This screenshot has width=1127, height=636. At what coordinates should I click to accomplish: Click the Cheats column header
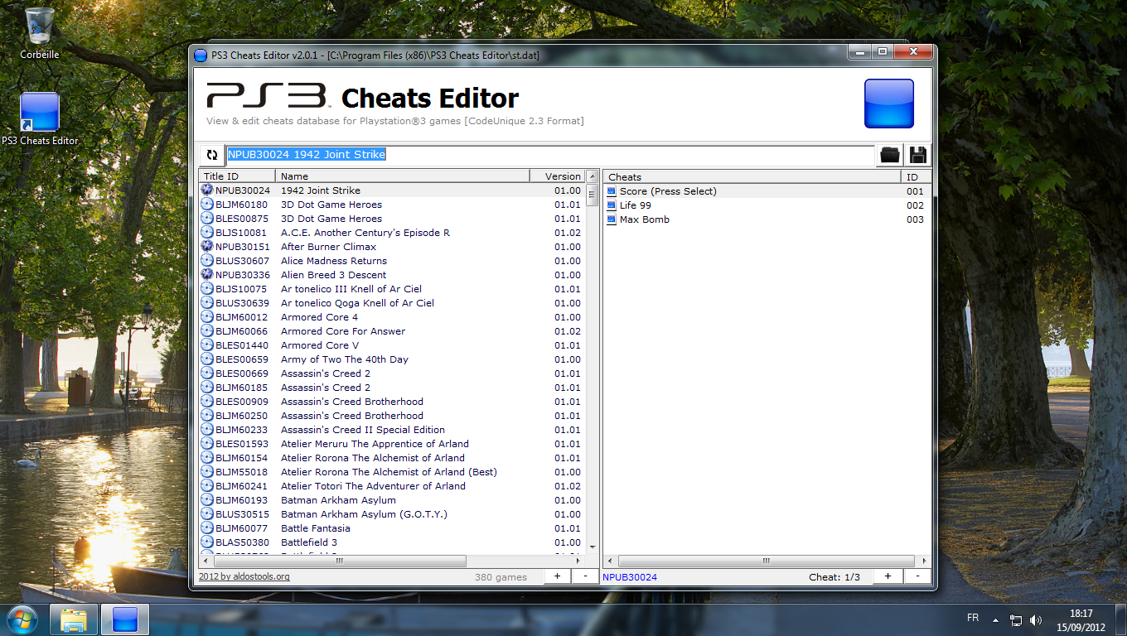(752, 176)
